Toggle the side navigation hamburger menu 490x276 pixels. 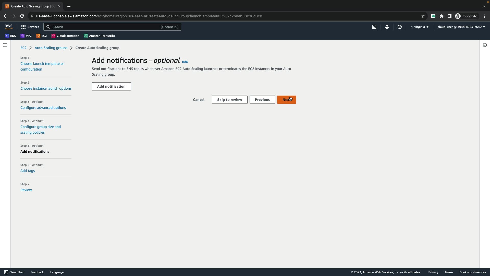5,45
